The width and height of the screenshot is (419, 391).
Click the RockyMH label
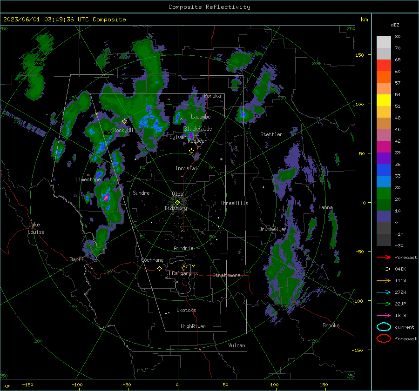click(x=123, y=130)
